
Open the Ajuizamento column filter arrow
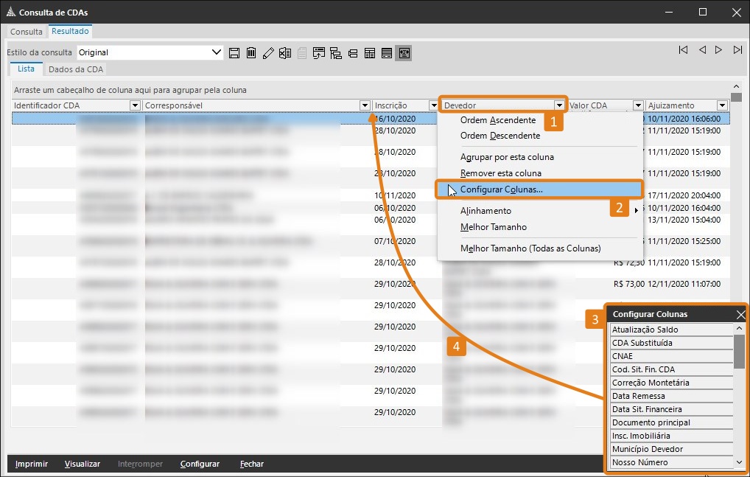pos(722,105)
